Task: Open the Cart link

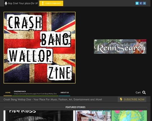Action: pos(138,92)
